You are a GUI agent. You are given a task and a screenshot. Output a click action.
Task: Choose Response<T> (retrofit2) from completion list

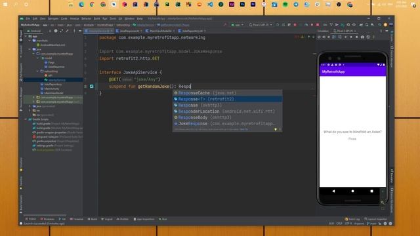point(227,99)
